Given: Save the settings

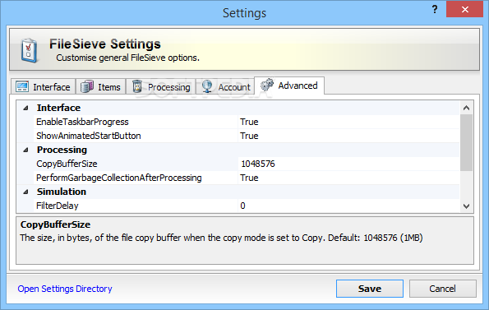Looking at the screenshot, I should pyautogui.click(x=370, y=289).
